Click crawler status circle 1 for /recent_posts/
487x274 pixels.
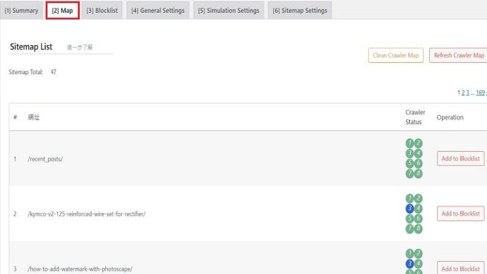(410, 143)
